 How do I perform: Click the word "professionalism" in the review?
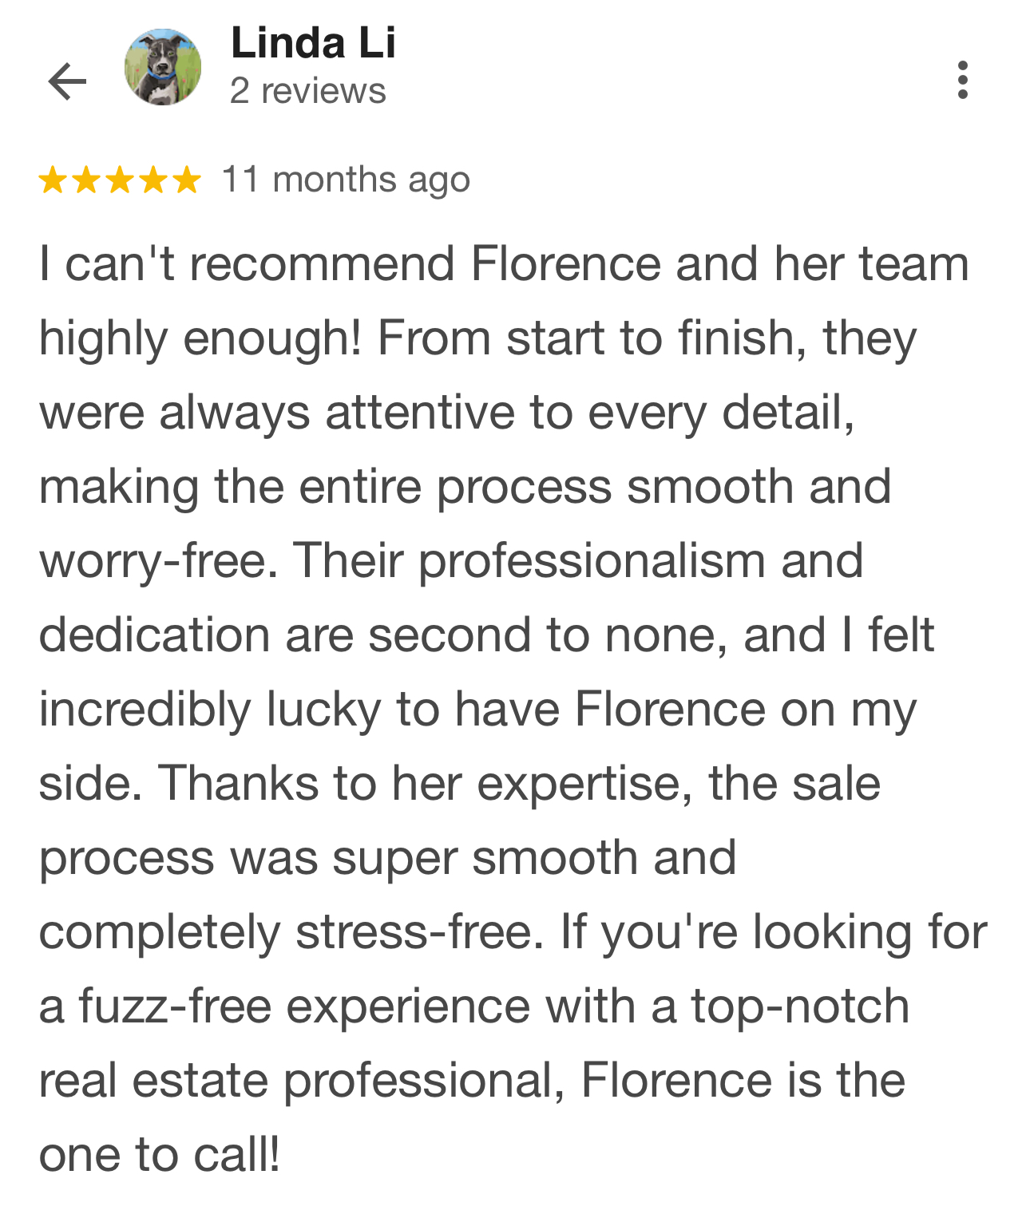click(x=592, y=560)
